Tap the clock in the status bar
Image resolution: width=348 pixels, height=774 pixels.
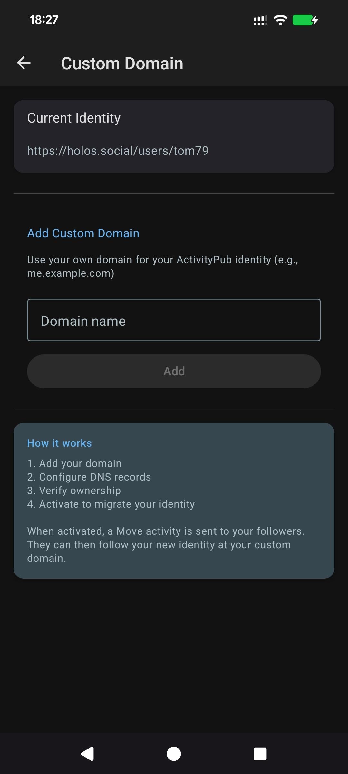43,19
